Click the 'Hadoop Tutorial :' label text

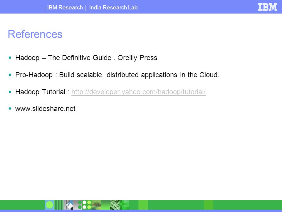click(x=42, y=92)
